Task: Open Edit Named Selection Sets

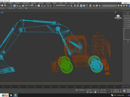Action: pyautogui.click(x=54, y=6)
